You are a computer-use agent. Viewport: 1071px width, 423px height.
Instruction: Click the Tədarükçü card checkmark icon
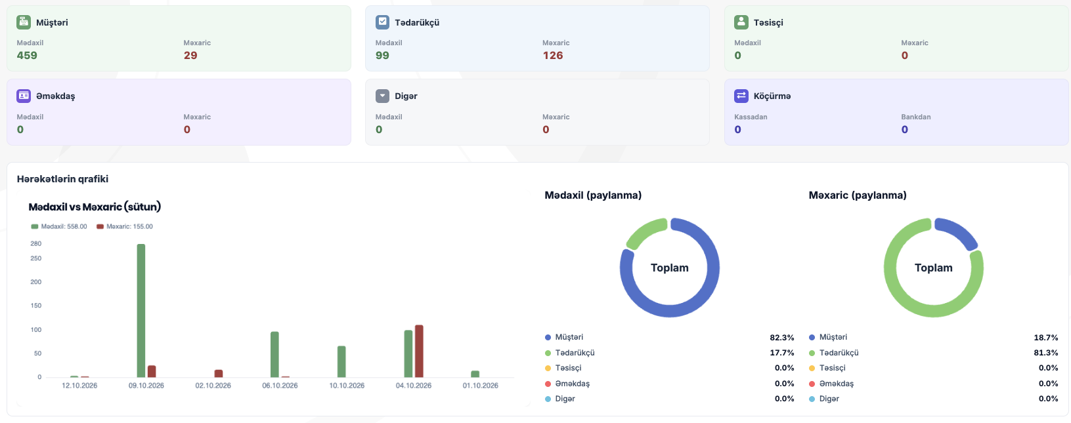tap(382, 22)
